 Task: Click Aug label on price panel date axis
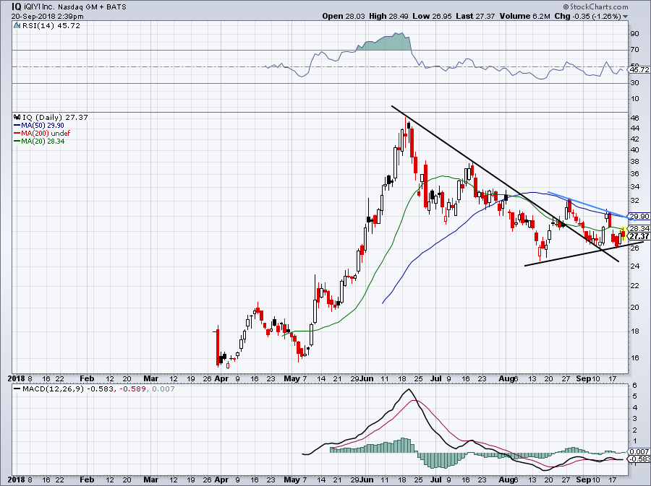[x=507, y=378]
